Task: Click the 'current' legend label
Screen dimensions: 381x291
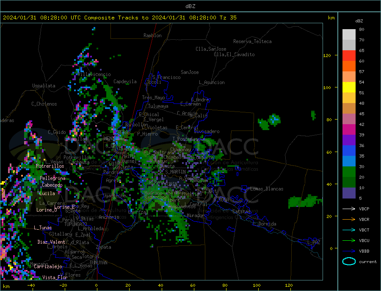Action: [x=368, y=262]
